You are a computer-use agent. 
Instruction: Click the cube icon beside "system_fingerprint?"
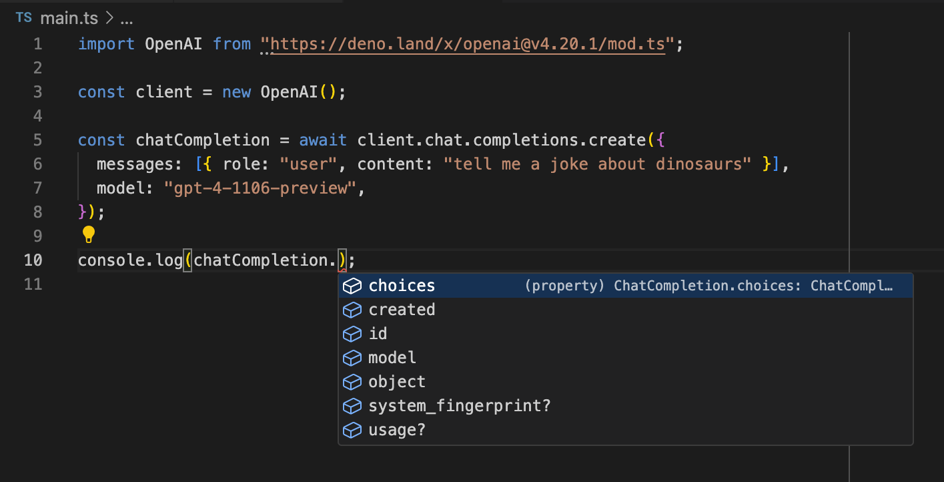(x=352, y=405)
